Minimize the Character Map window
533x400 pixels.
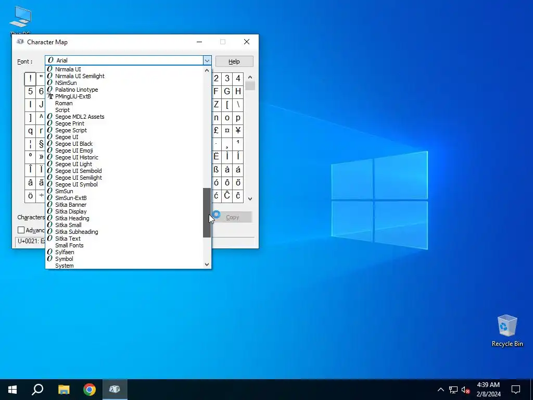199,42
